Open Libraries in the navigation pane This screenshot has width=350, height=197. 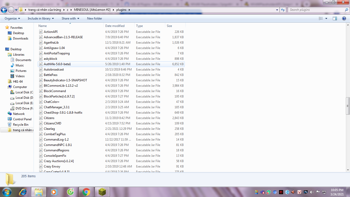[x=18, y=55]
